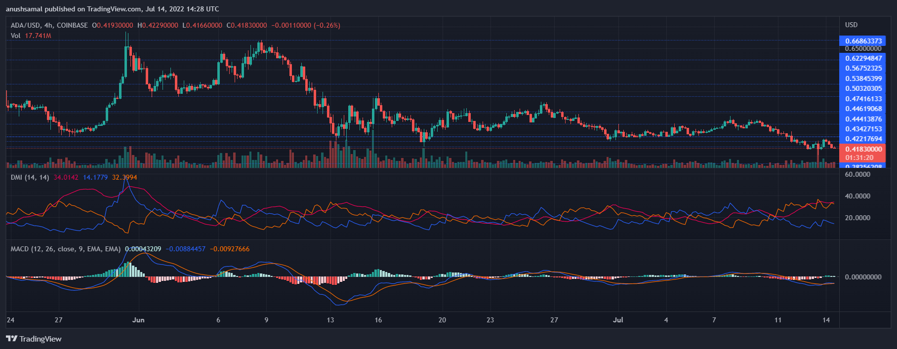
Task: Click the MACD histogram value 0.00043209
Action: [143, 249]
